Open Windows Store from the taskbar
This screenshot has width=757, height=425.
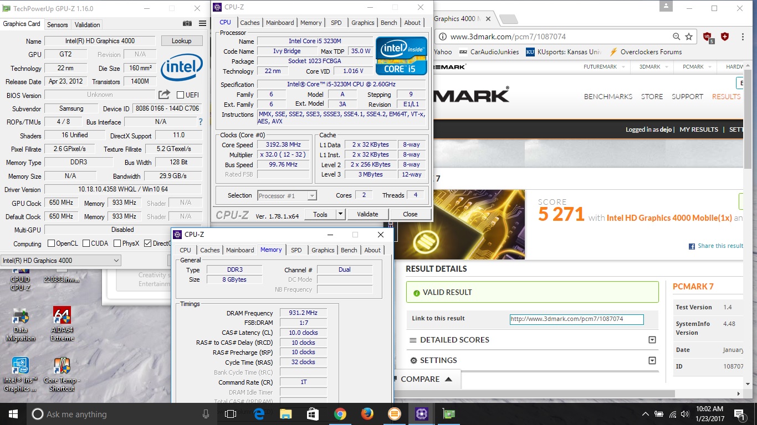pyautogui.click(x=313, y=414)
